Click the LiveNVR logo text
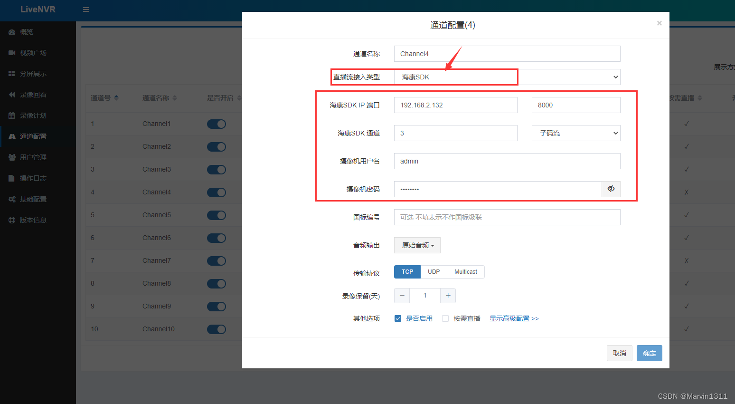This screenshot has height=404, width=735. point(38,10)
